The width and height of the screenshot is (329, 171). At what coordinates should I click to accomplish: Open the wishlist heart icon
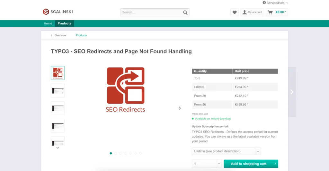235,13
